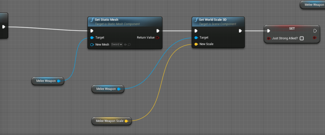Click the SET node exec output pin
This screenshot has width=325, height=135.
coord(315,31)
